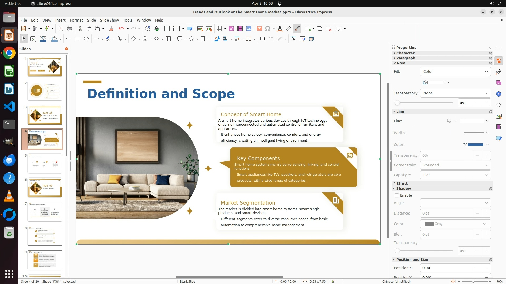The height and width of the screenshot is (284, 506).
Task: Select slide 7 thumbnail
Action: coord(45,212)
